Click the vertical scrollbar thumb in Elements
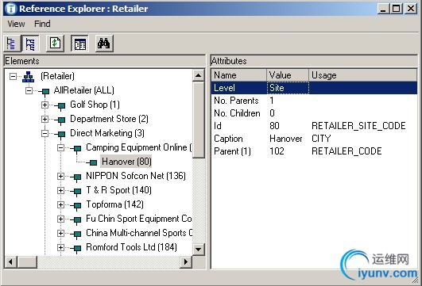Image resolution: width=422 pixels, height=286 pixels. pyautogui.click(x=199, y=120)
